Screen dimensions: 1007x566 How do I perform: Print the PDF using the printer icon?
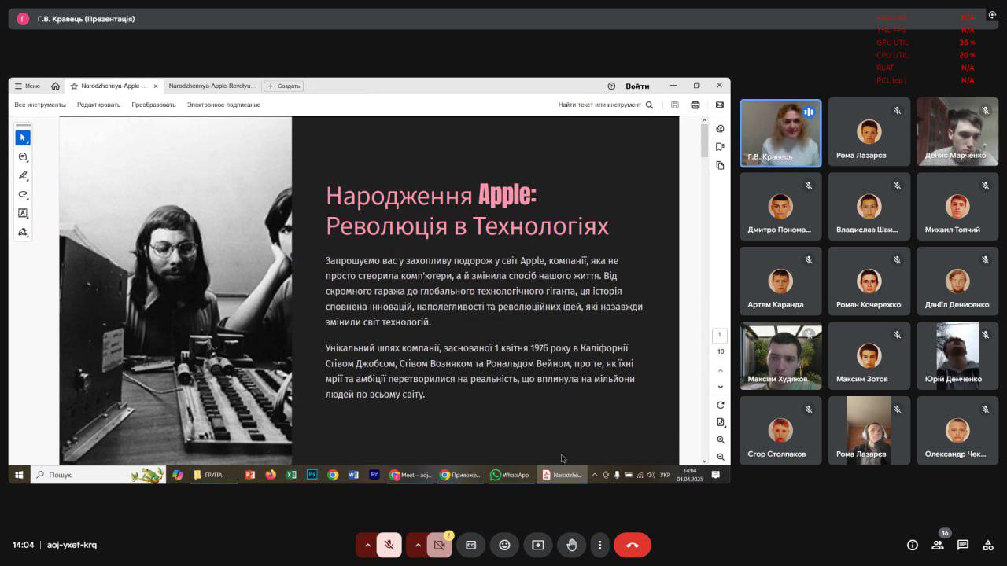pyautogui.click(x=695, y=105)
